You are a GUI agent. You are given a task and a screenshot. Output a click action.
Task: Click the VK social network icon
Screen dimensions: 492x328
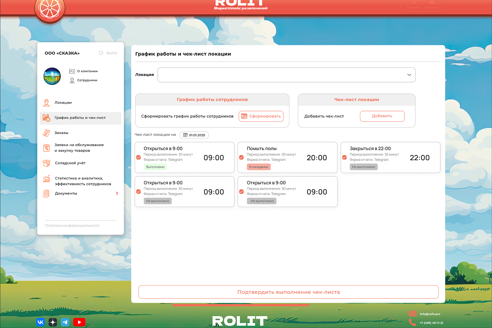pos(40,322)
